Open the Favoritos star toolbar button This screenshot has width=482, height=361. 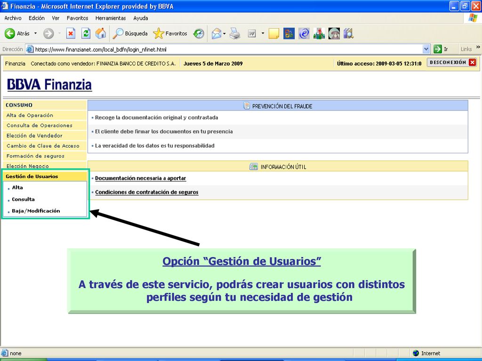[x=170, y=33]
